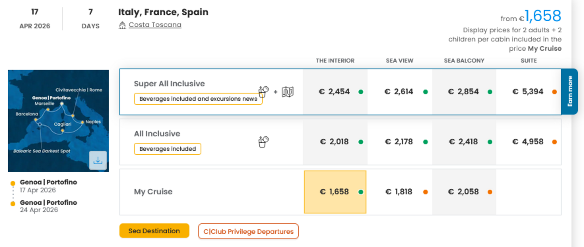Click the Beverages Included tag
Screen dimensions: 584x247
click(167, 149)
